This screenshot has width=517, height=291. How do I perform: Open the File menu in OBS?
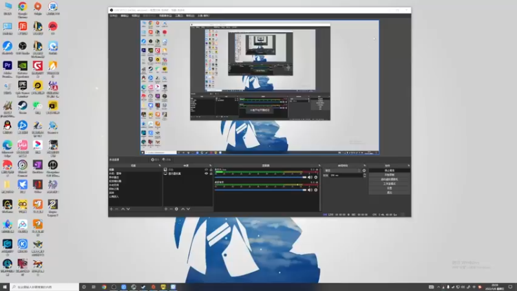pos(114,16)
